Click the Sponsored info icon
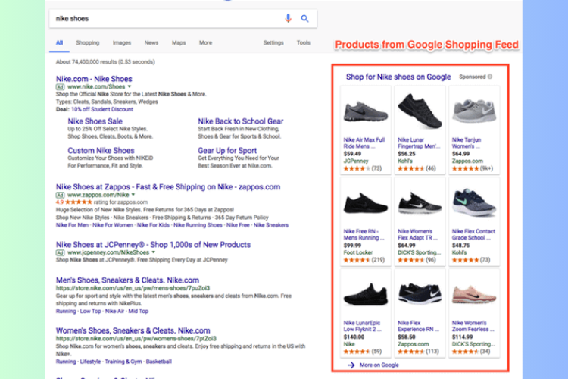 click(x=490, y=77)
